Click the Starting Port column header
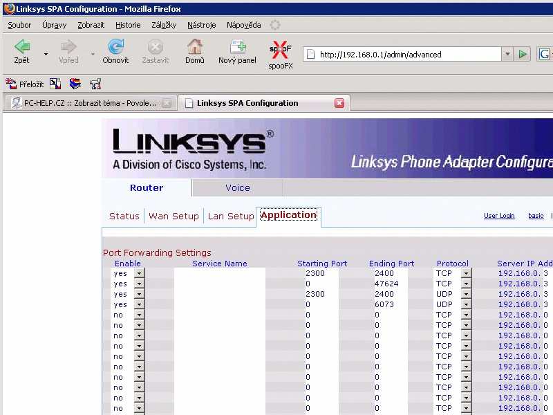The height and width of the screenshot is (415, 553). tap(322, 264)
